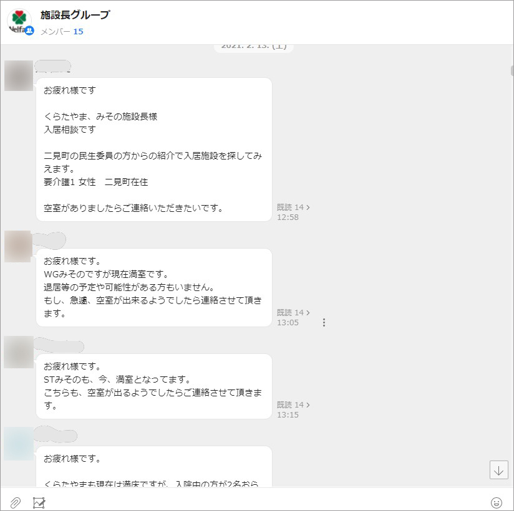Click the blurred avatar of 13:05 sender
The height and width of the screenshot is (511, 514).
point(17,246)
